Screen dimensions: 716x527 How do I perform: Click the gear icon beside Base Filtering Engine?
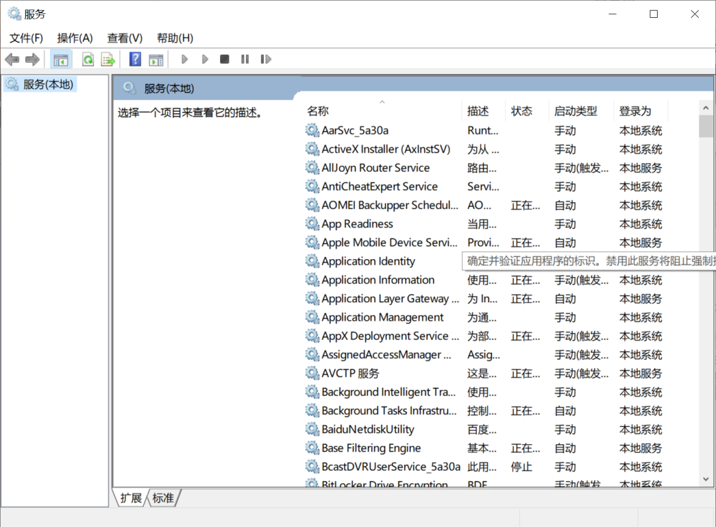312,448
